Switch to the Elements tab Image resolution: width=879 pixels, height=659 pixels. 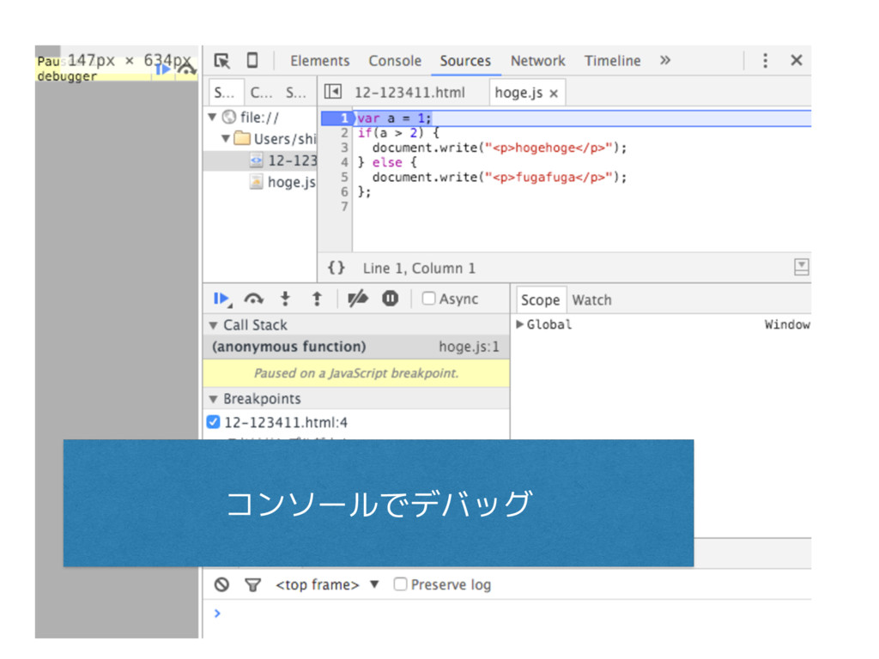pyautogui.click(x=319, y=61)
